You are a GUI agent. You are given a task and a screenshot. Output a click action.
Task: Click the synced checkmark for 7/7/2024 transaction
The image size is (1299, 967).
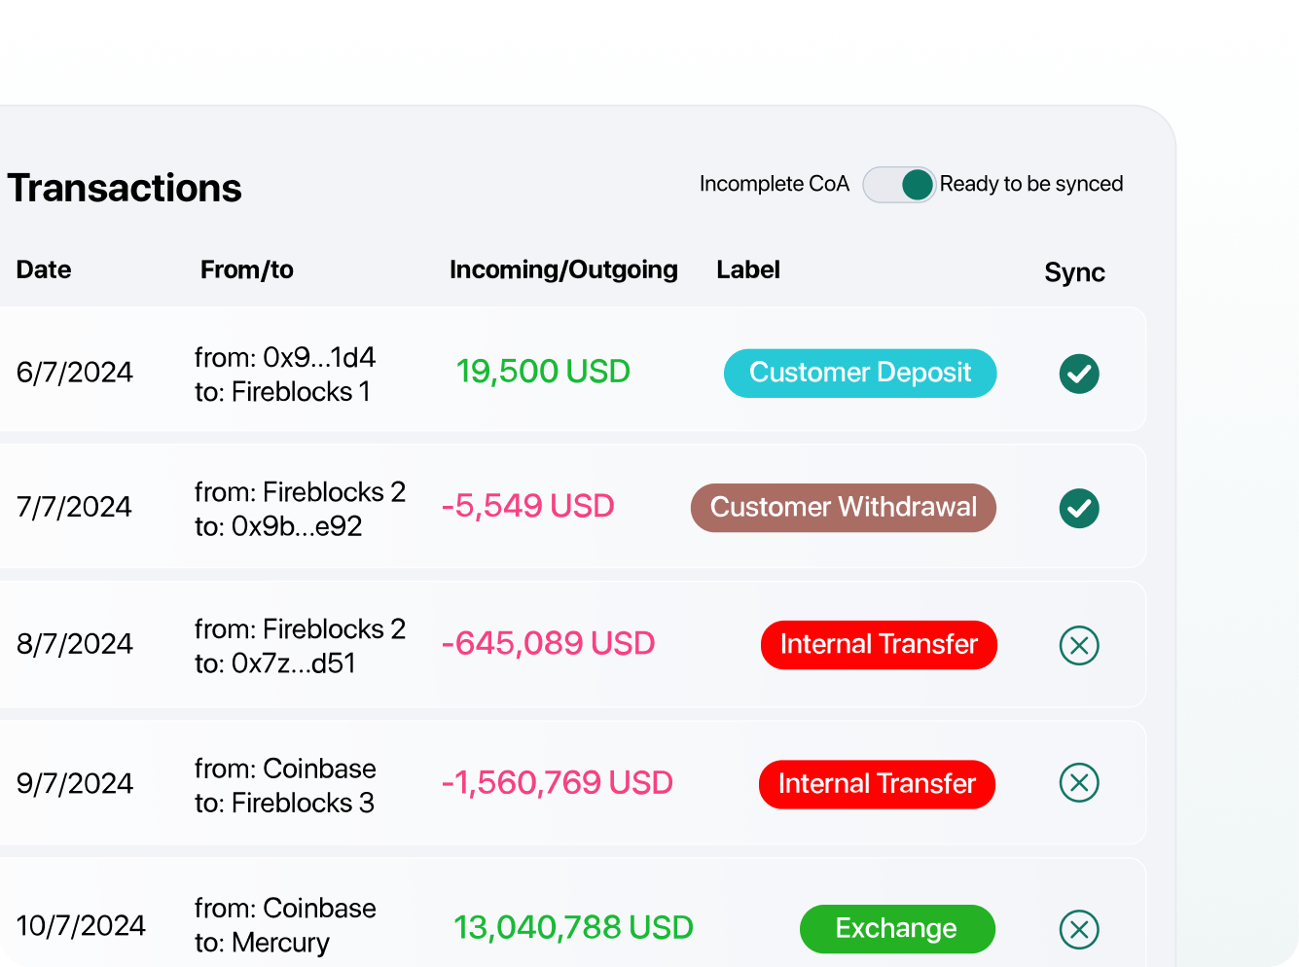1079,508
